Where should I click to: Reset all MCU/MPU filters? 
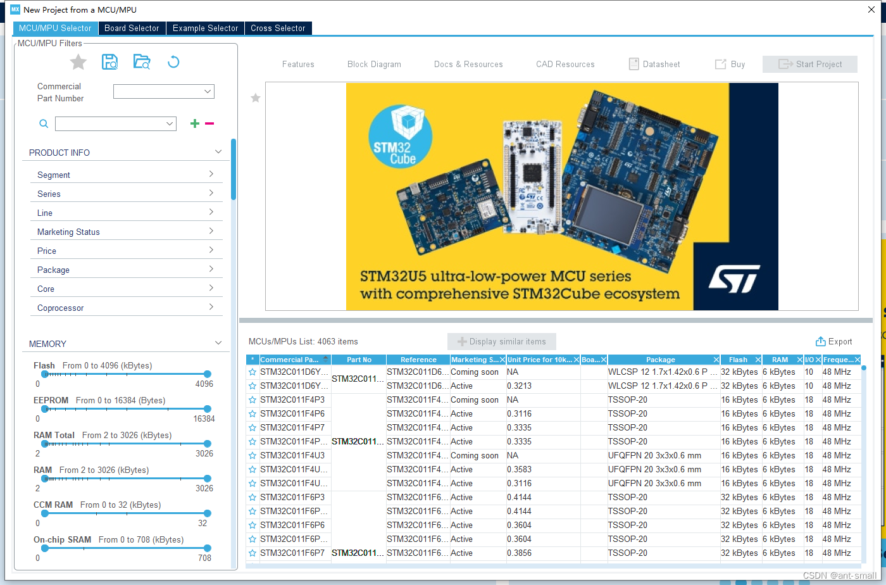[173, 61]
